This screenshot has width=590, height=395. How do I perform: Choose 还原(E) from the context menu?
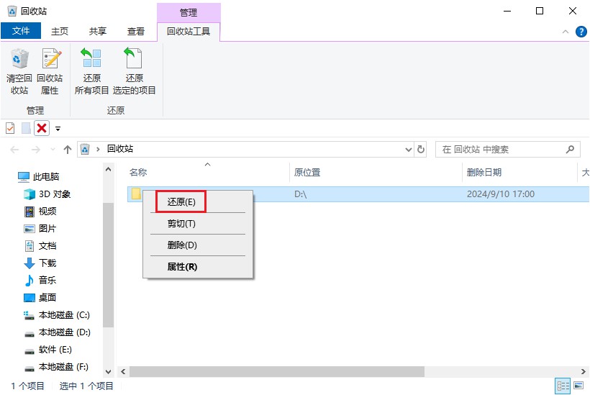tap(181, 201)
